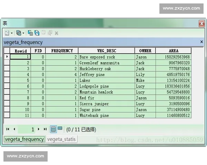Switch to the vegeta_frequency tab

pyautogui.click(x=24, y=139)
